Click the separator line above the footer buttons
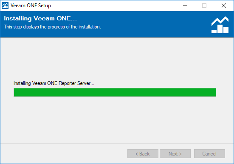The width and height of the screenshot is (234, 164). [x=117, y=143]
